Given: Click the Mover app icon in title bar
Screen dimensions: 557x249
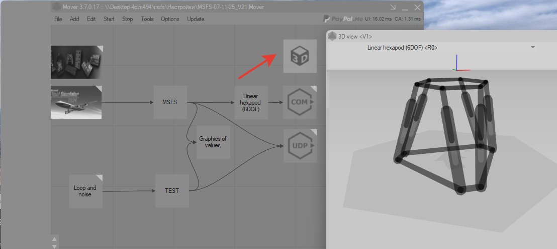Looking at the screenshot, I should [x=57, y=7].
